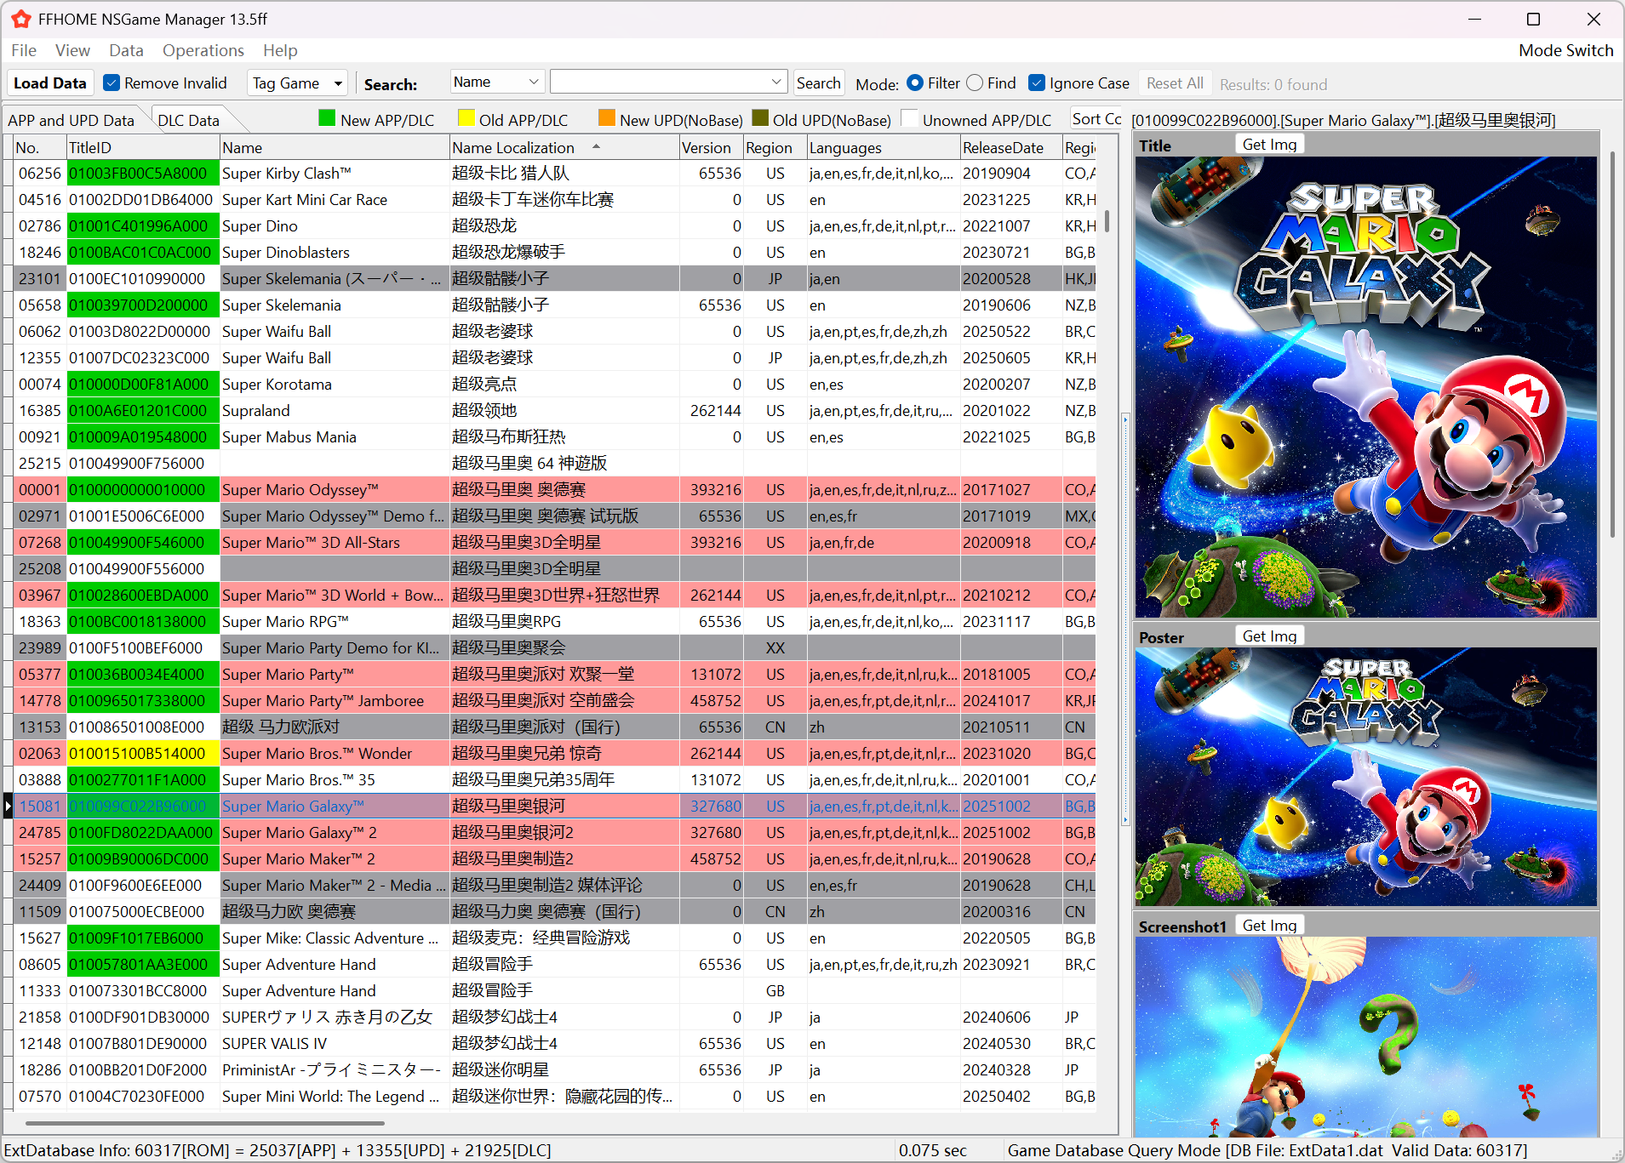Image resolution: width=1625 pixels, height=1163 pixels.
Task: Select the Find mode radio button
Action: [x=976, y=83]
